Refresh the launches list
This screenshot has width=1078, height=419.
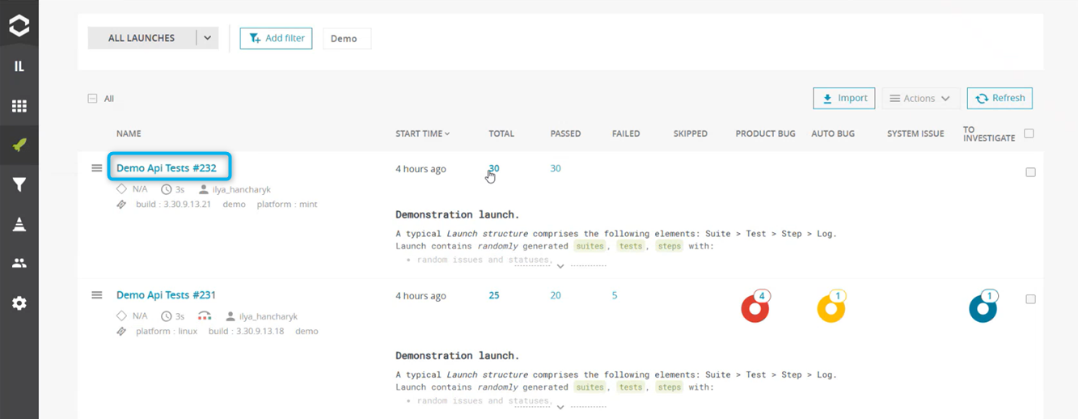(1000, 98)
